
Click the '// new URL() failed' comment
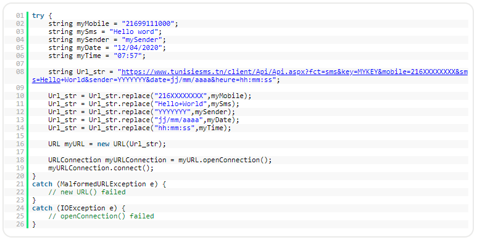click(87, 192)
